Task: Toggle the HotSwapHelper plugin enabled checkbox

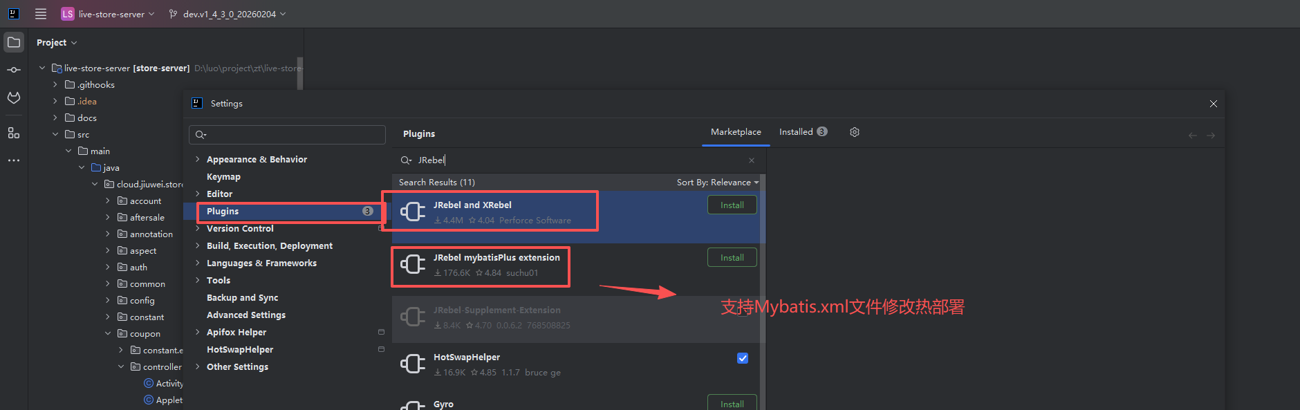Action: 743,358
